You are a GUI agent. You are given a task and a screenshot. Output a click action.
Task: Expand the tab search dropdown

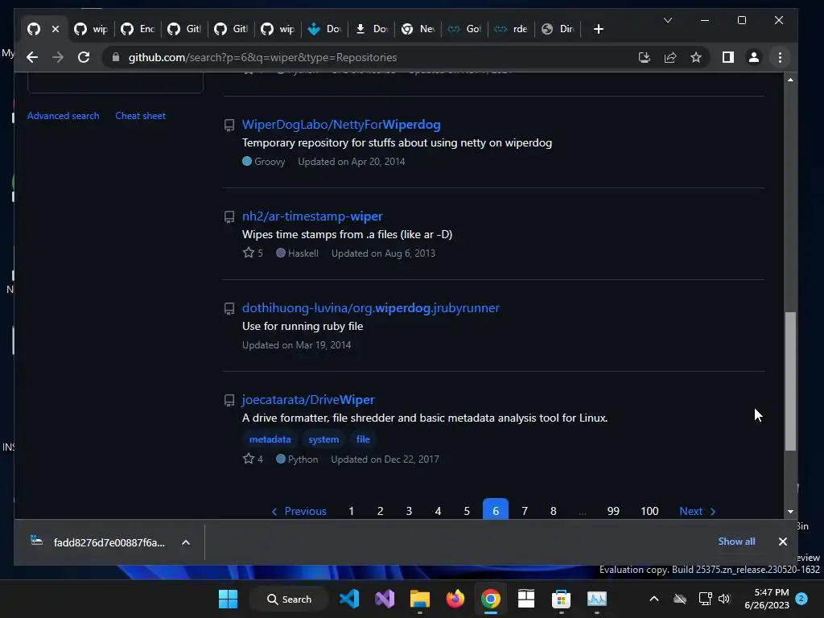(x=668, y=20)
